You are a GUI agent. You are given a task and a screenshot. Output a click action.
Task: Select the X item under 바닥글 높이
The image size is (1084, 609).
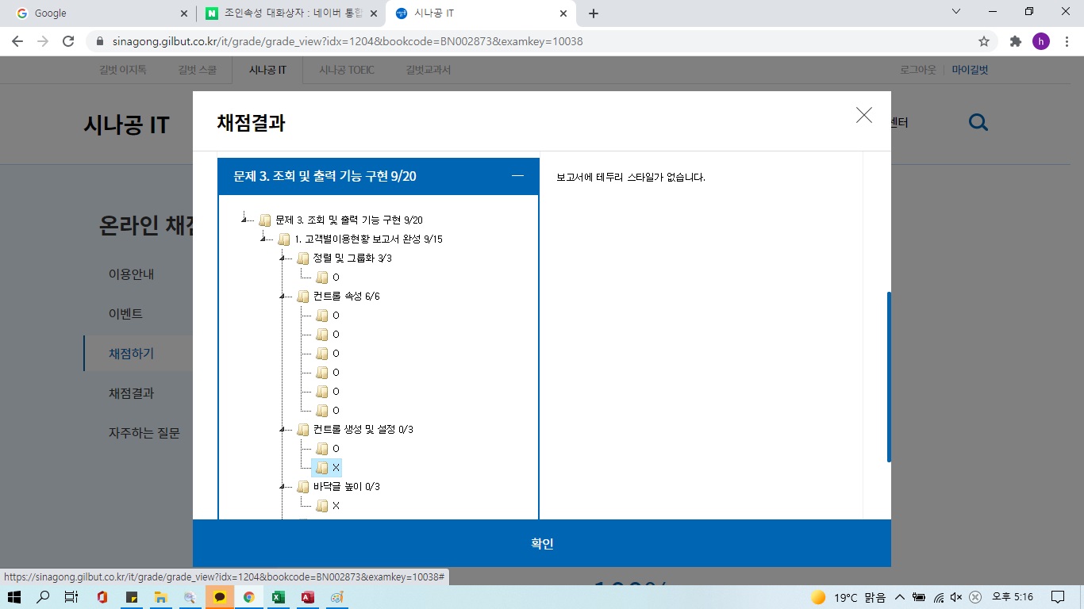[336, 506]
